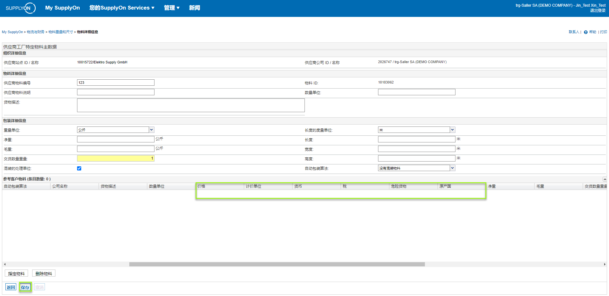Image resolution: width=609 pixels, height=296 pixels.
Task: Open 物料重量和尺寸 breadcrumb link
Action: point(61,32)
